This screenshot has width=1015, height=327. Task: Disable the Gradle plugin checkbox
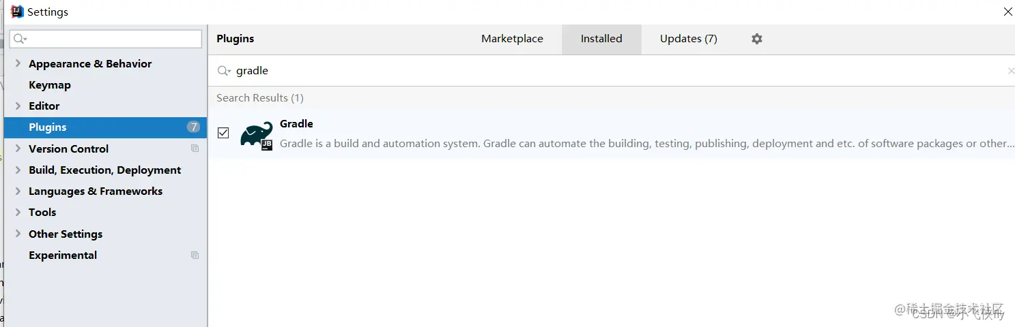pos(223,133)
